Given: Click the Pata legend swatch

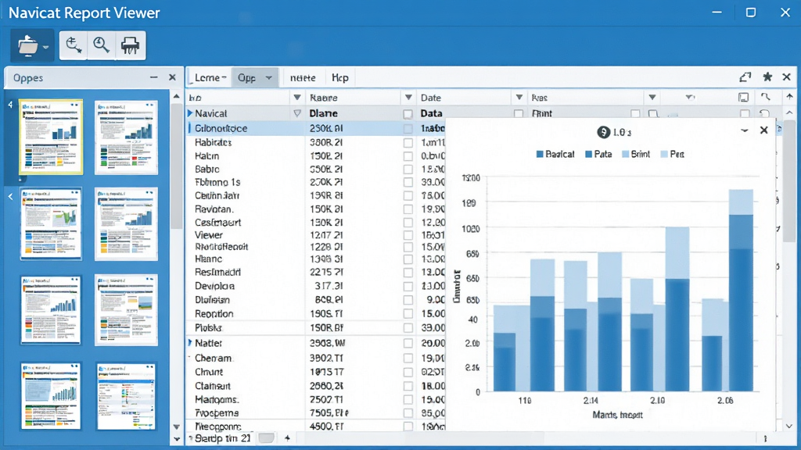Looking at the screenshot, I should (x=588, y=154).
